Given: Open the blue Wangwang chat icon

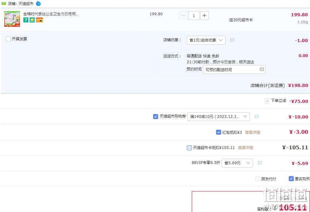Looking at the screenshot, I should tap(38, 3).
